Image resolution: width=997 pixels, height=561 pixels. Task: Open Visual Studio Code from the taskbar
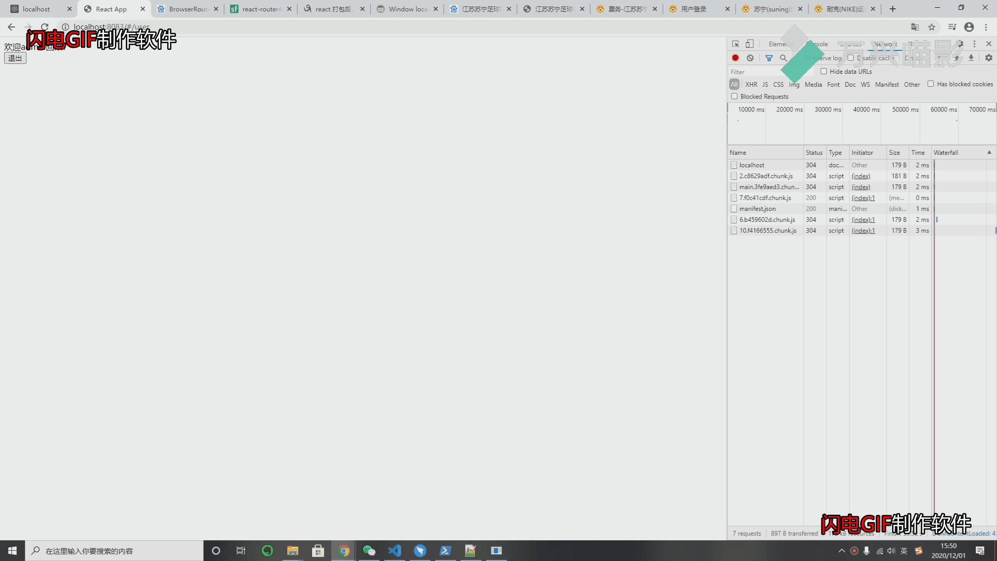tap(395, 551)
